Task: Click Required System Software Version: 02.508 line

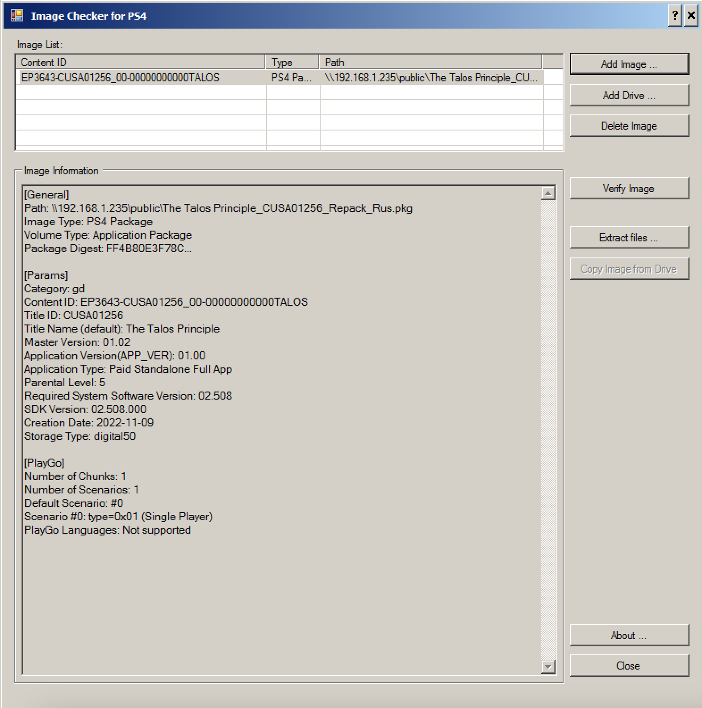Action: pos(128,396)
